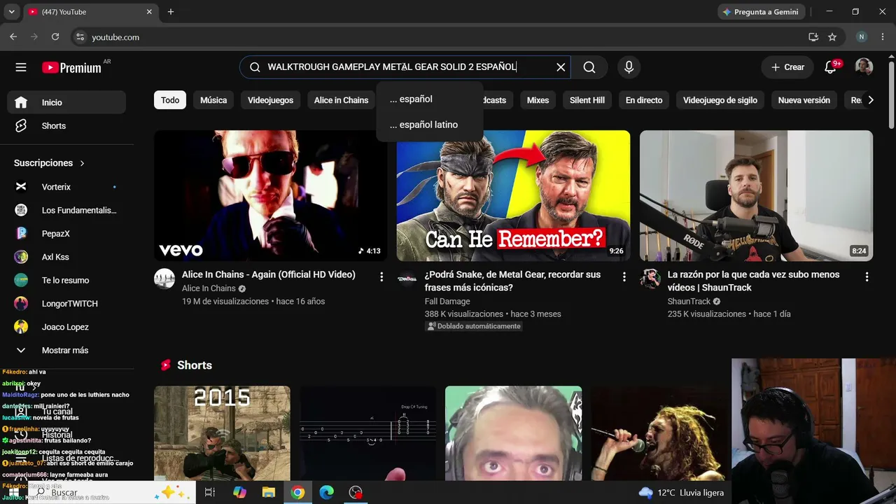Open the Axl Kss channel
Image resolution: width=896 pixels, height=504 pixels.
click(66, 257)
